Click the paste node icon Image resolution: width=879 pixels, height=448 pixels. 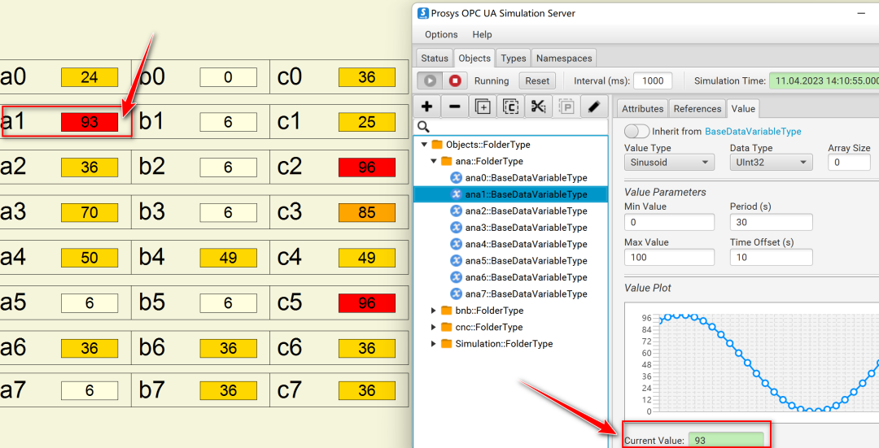(x=566, y=107)
